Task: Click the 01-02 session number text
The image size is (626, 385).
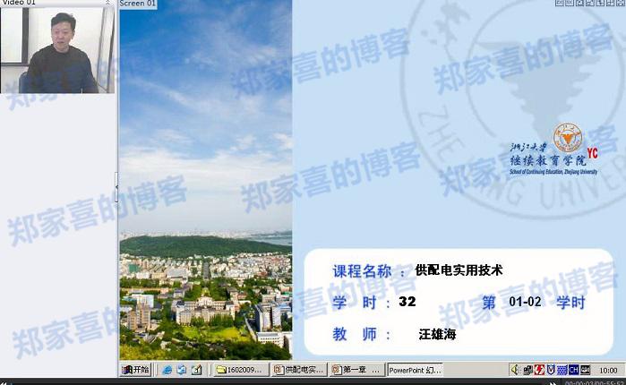Action: tap(525, 302)
